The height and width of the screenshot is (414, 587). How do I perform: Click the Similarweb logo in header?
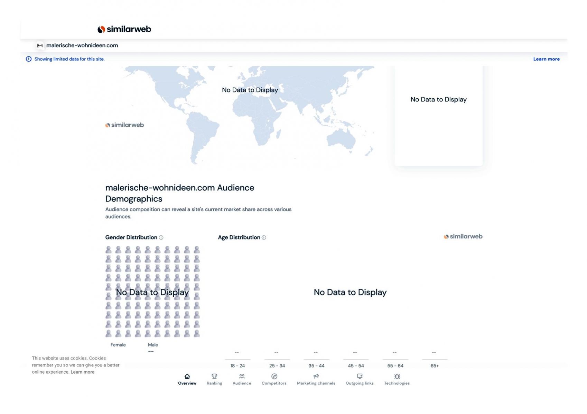click(x=124, y=29)
